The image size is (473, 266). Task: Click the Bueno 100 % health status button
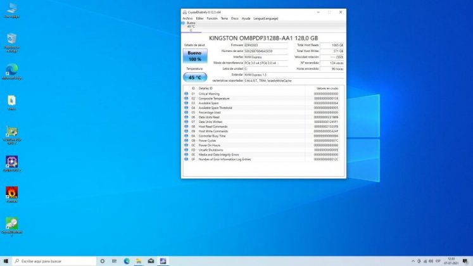[x=195, y=56]
